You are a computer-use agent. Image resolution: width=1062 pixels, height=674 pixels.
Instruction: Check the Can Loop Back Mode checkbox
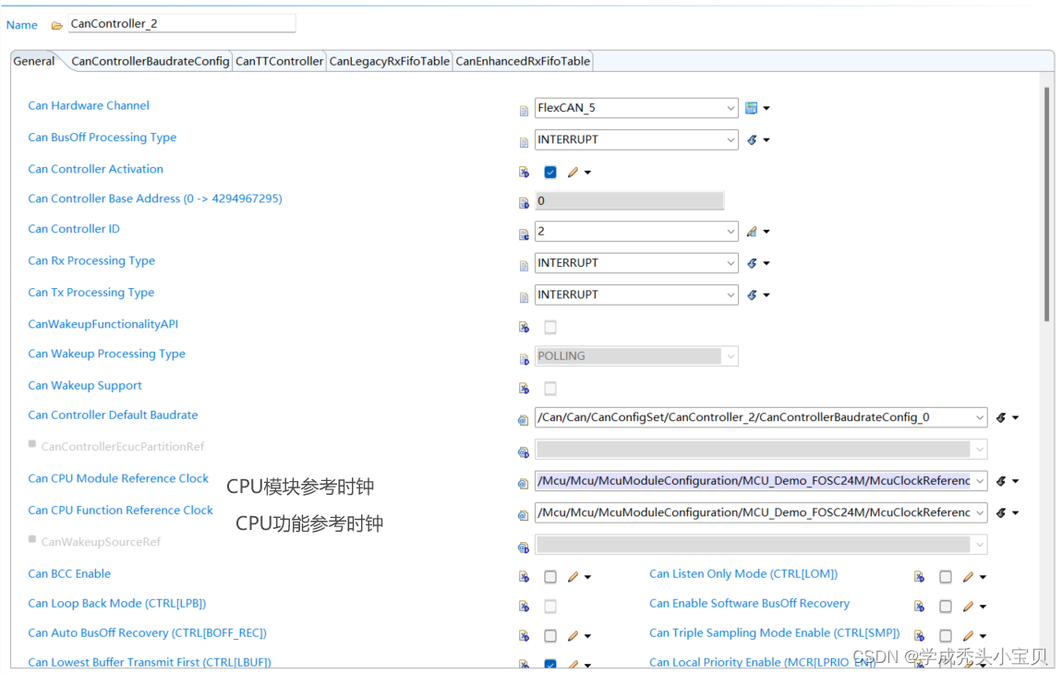point(549,606)
